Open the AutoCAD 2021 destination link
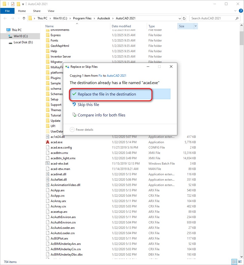244x265 pixels. tap(116, 76)
